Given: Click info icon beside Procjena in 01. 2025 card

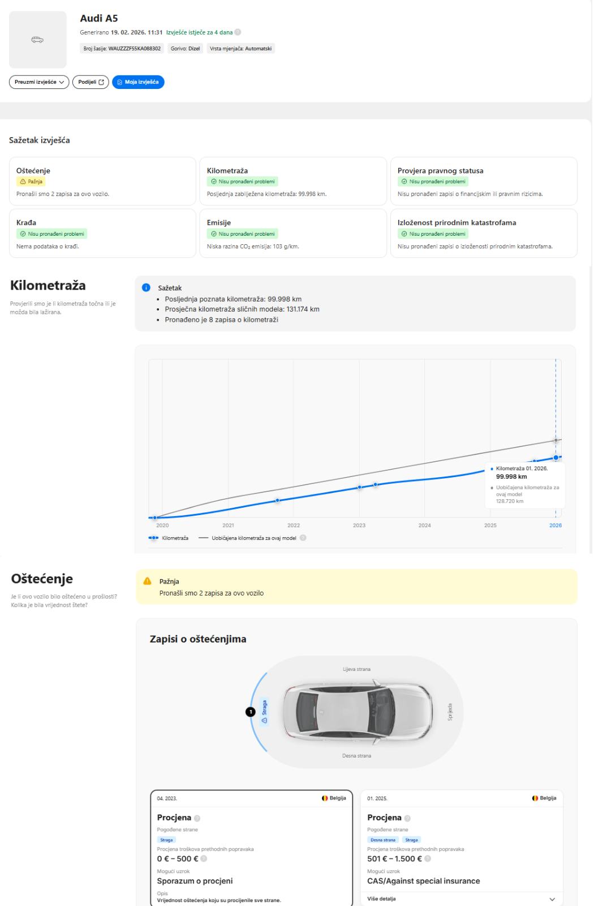Looking at the screenshot, I should click(407, 818).
